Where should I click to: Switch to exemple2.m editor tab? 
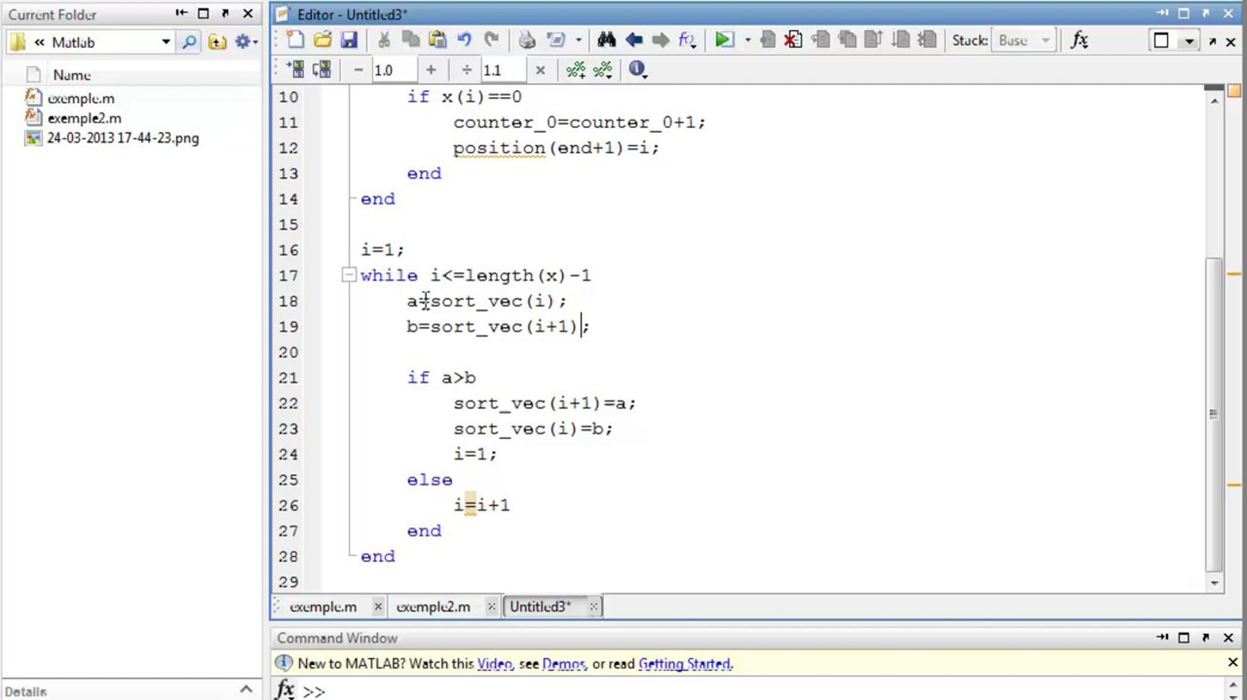[433, 607]
